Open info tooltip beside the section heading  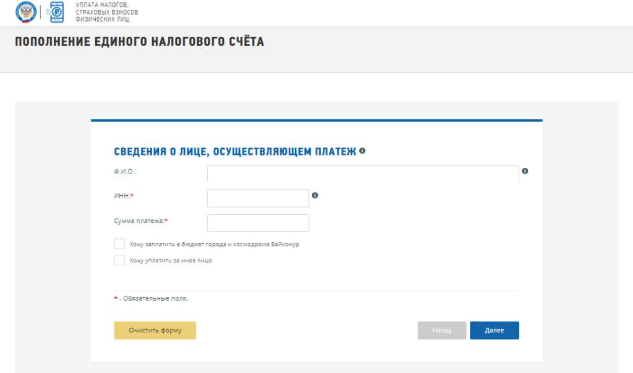[x=362, y=151]
